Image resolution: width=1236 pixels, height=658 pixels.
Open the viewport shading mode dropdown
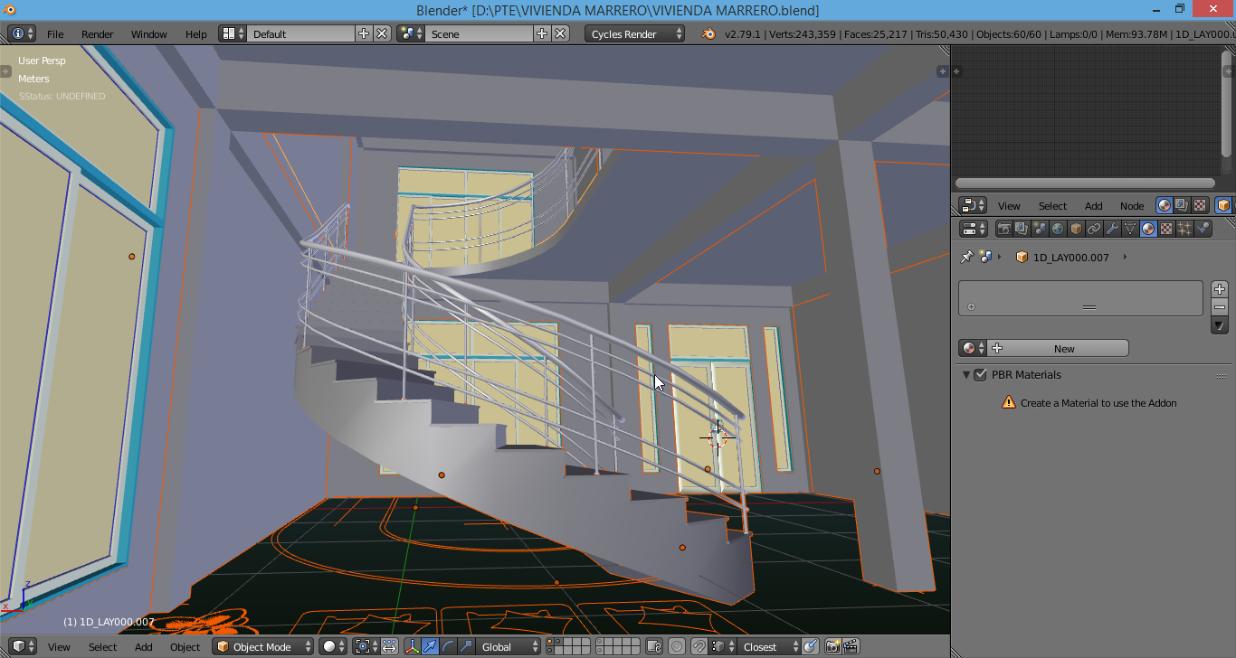click(x=333, y=646)
